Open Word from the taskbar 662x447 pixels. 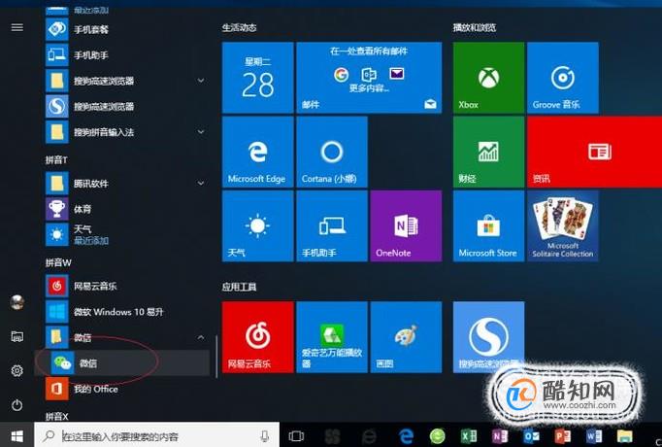click(x=594, y=435)
